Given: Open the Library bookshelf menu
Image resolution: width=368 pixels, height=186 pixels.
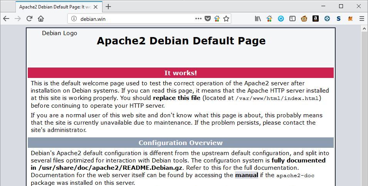Looking at the screenshot, I should tap(258, 19).
